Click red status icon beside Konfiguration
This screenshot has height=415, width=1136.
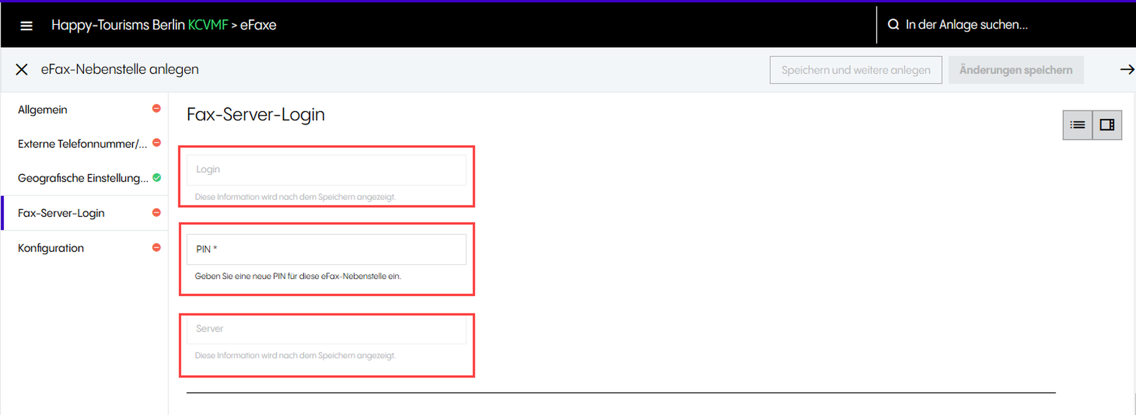tap(156, 248)
